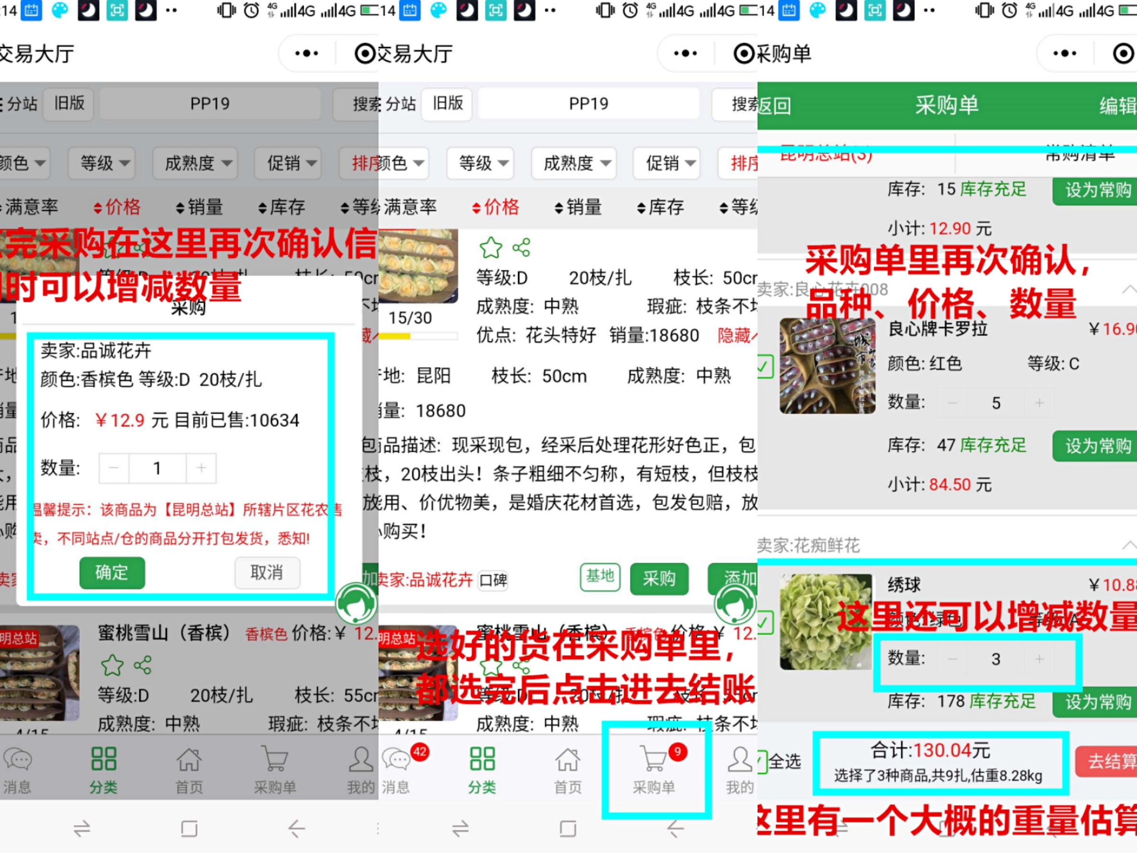The height and width of the screenshot is (853, 1137).
Task: Confirm purchase with 确定 button
Action: (x=112, y=572)
